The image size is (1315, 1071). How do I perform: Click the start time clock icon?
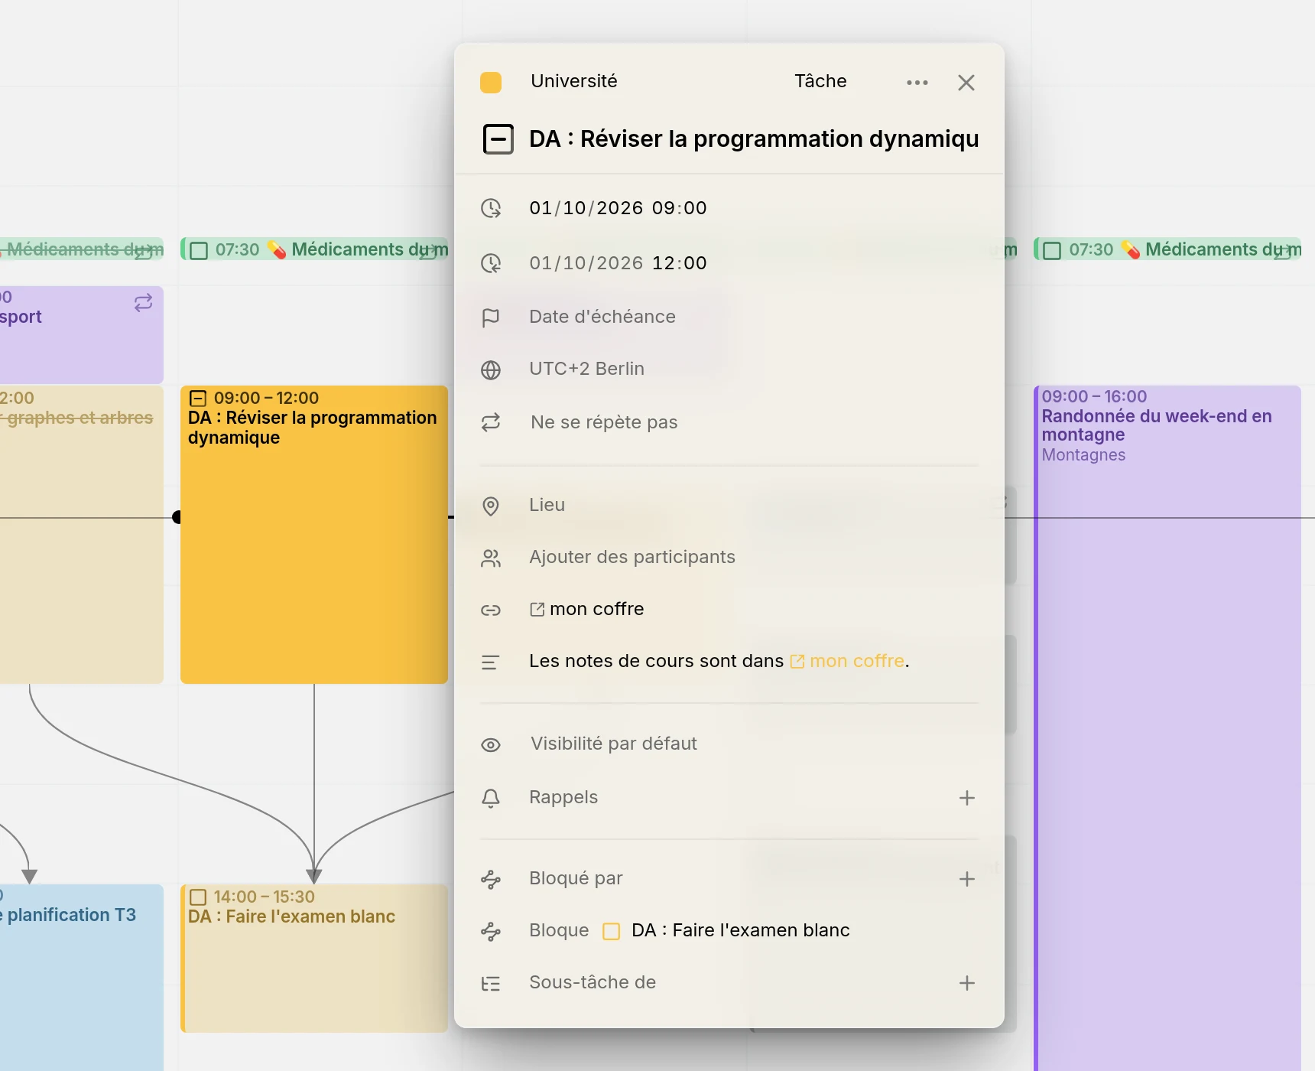point(491,208)
